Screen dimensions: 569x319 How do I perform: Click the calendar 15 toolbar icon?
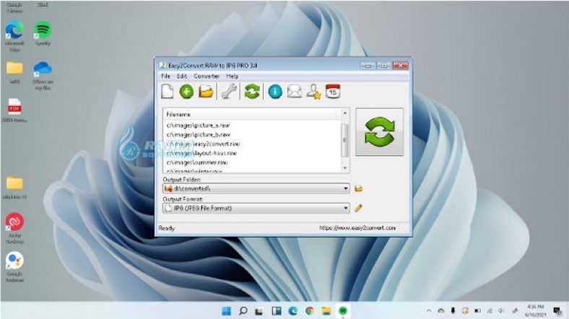pyautogui.click(x=333, y=92)
